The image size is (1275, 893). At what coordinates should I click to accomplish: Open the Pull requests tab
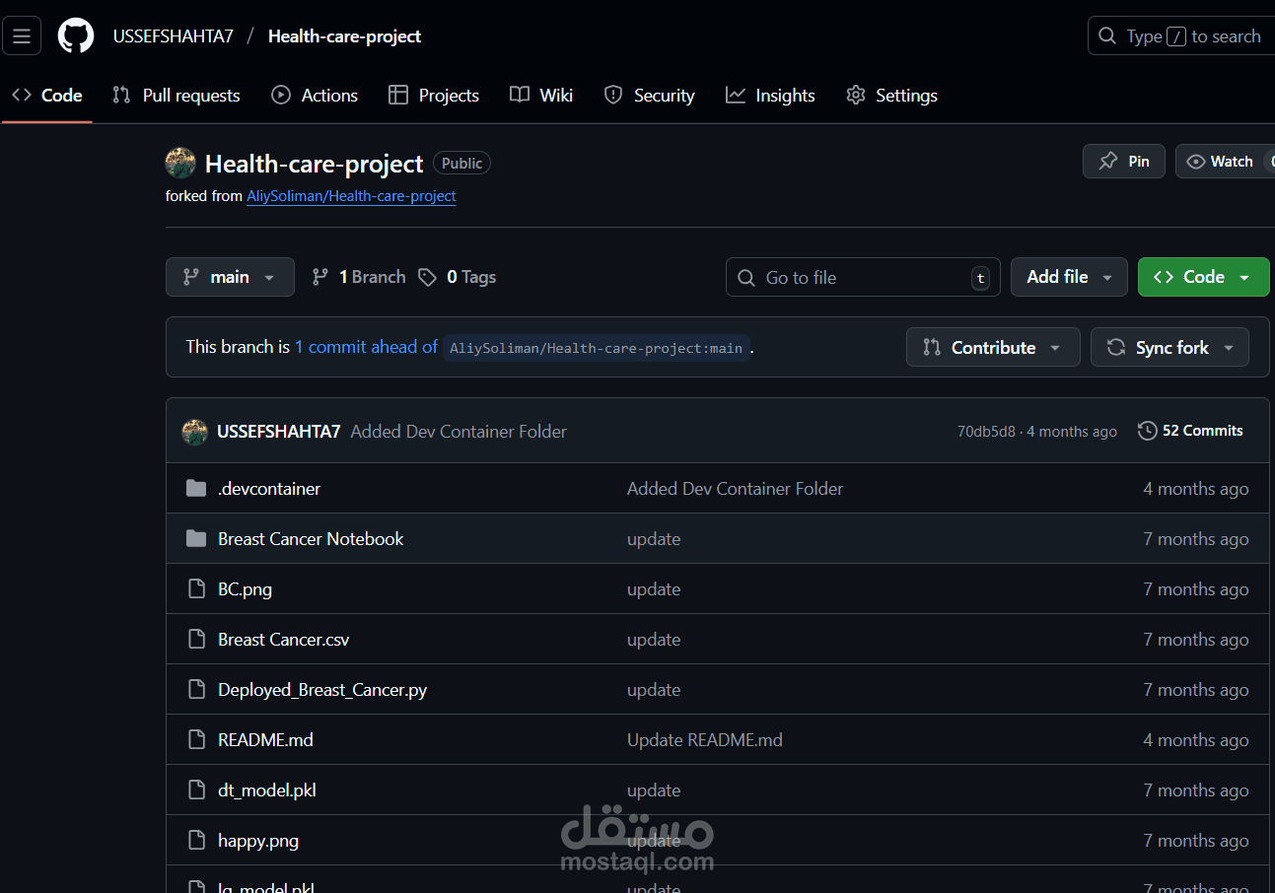tap(177, 96)
